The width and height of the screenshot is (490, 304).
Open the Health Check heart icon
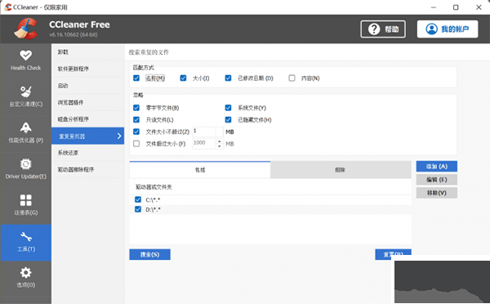[x=25, y=55]
